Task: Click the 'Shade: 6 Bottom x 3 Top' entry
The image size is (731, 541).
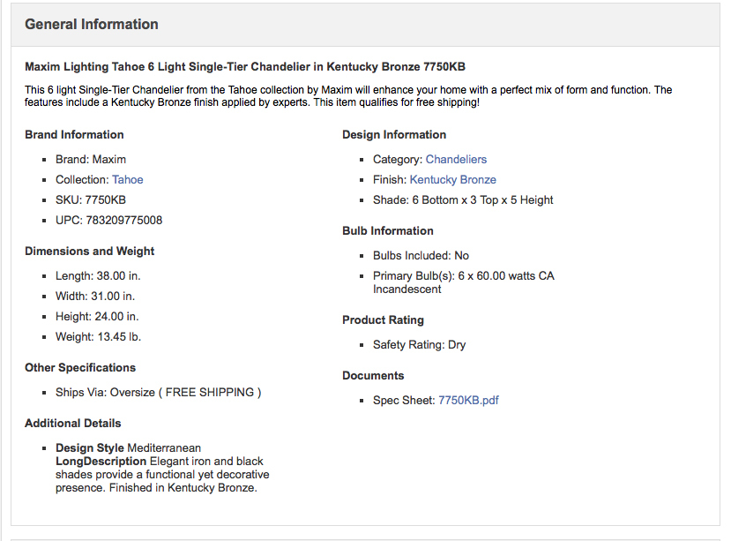Action: [463, 200]
